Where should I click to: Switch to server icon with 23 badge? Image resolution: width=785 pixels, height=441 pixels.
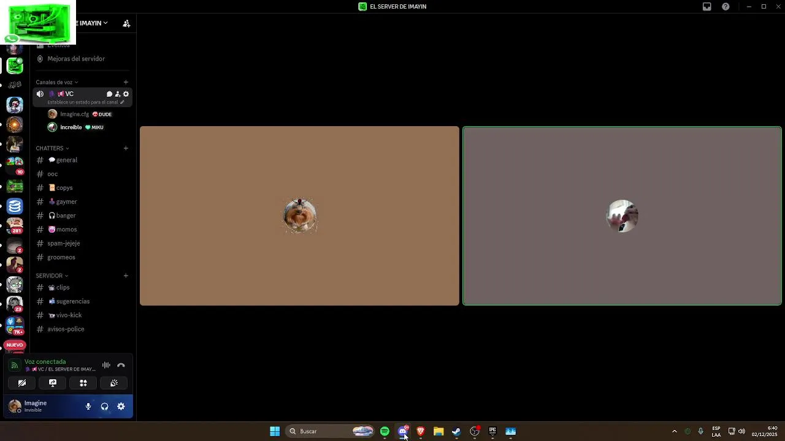[x=15, y=304]
